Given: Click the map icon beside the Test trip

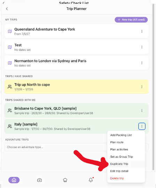Looking at the screenshot, I should tap(10, 47).
